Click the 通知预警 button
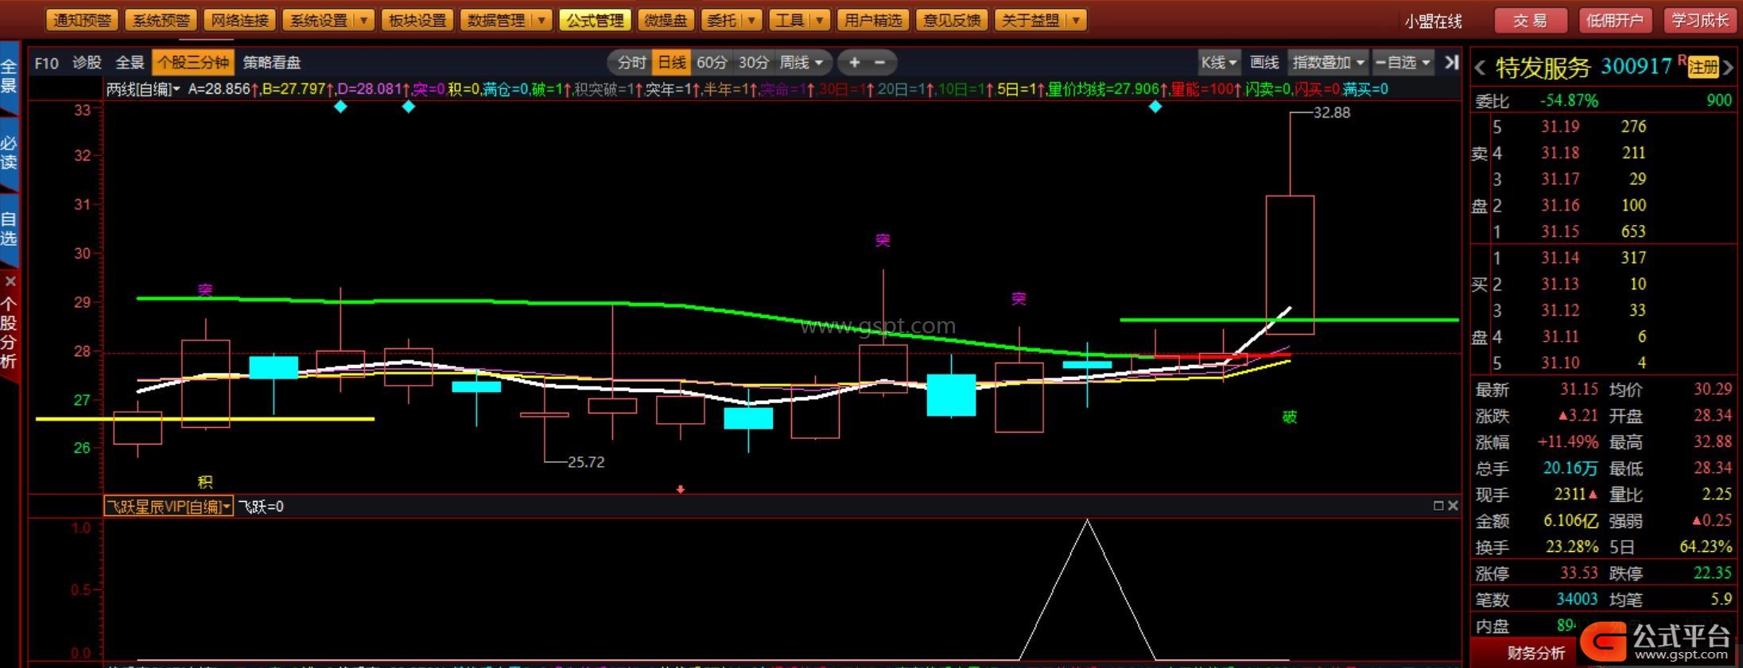Image resolution: width=1743 pixels, height=668 pixels. (82, 21)
